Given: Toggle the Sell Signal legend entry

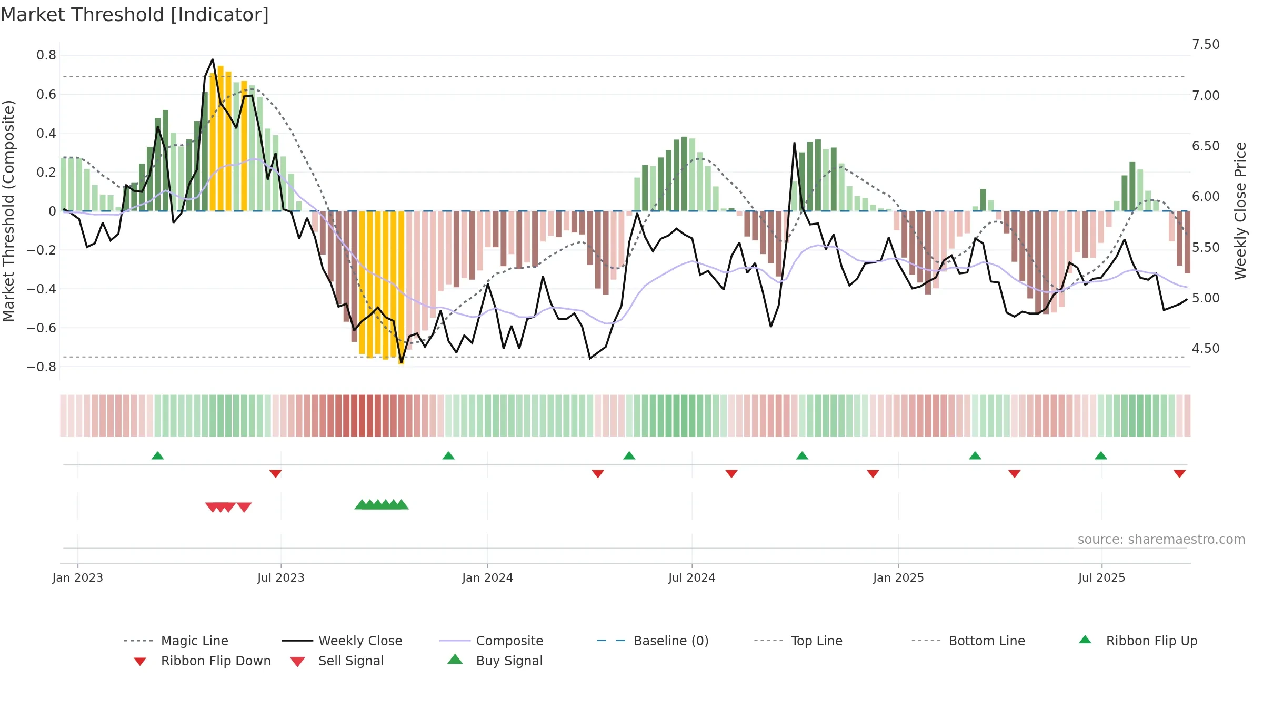Looking at the screenshot, I should (337, 661).
